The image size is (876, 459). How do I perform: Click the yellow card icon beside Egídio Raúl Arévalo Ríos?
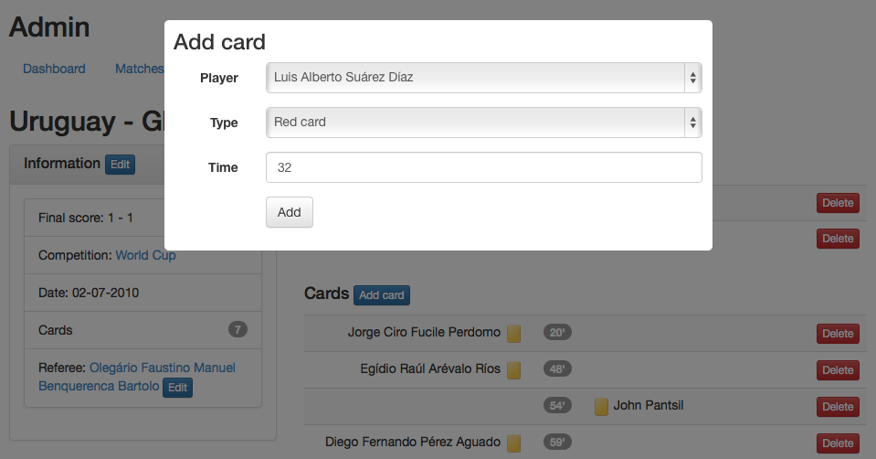pos(513,370)
